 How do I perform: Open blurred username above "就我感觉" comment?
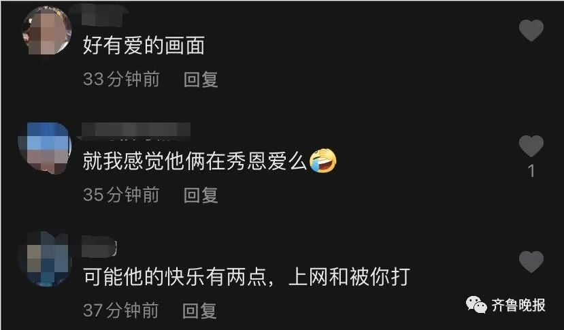[136, 130]
